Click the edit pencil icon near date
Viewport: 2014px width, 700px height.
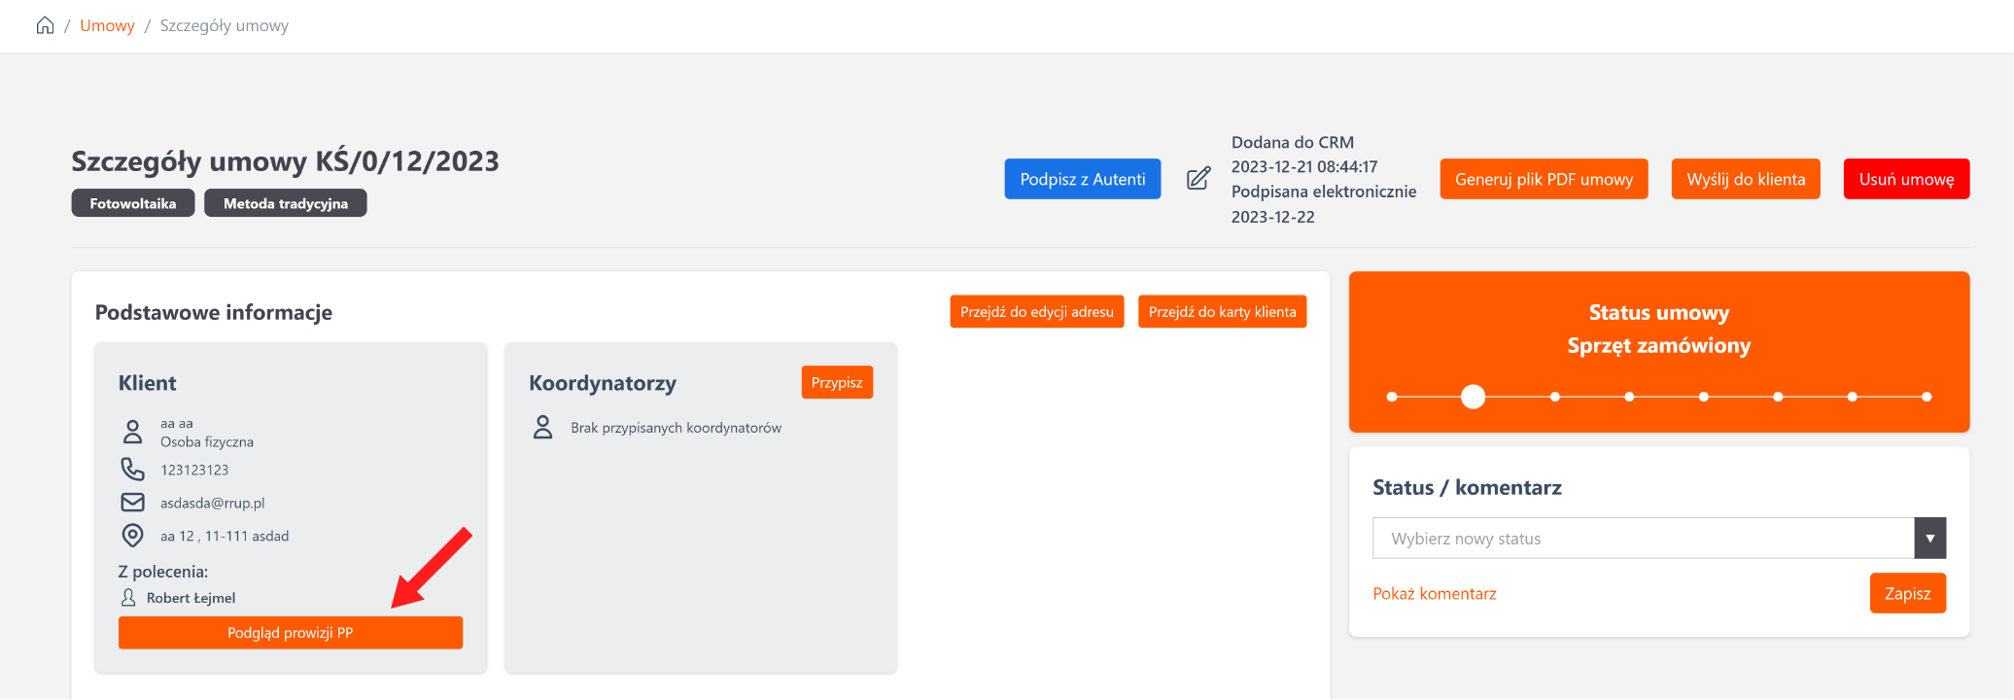coord(1198,179)
